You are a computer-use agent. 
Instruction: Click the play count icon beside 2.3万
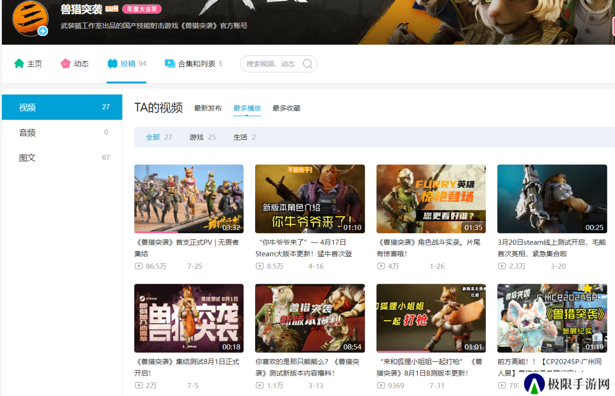502,266
